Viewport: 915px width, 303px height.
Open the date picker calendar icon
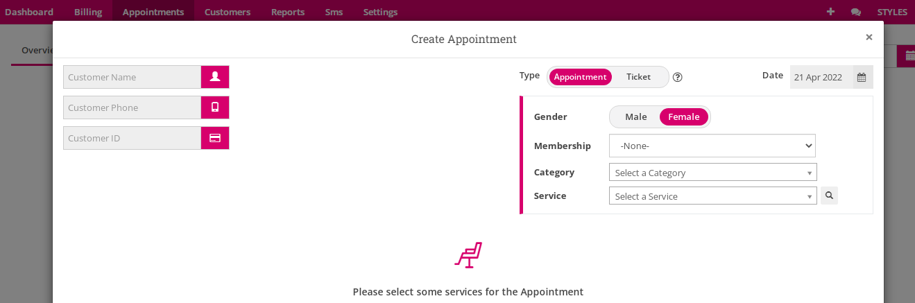(x=862, y=77)
